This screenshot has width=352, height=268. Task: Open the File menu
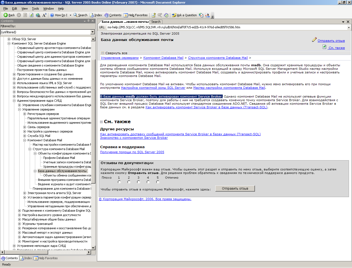(x=5, y=9)
